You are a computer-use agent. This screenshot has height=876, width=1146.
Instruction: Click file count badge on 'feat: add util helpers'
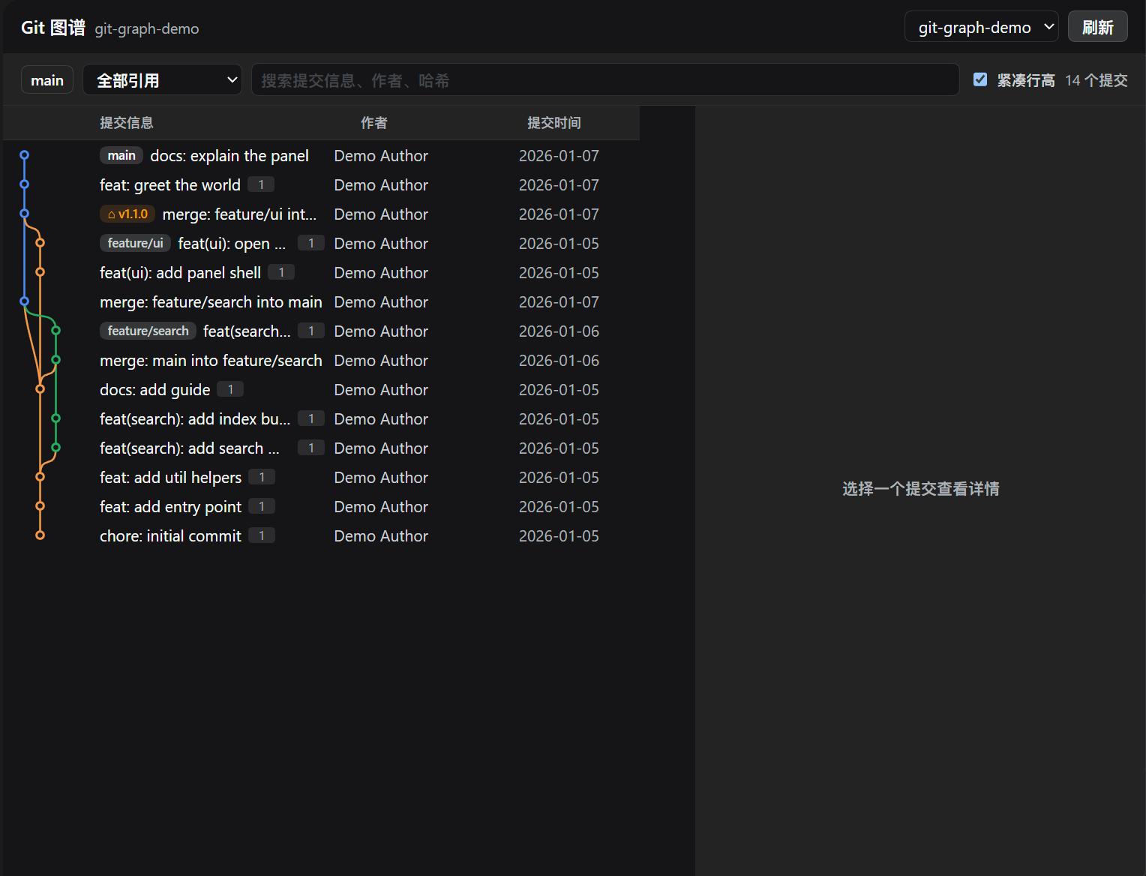pos(262,477)
